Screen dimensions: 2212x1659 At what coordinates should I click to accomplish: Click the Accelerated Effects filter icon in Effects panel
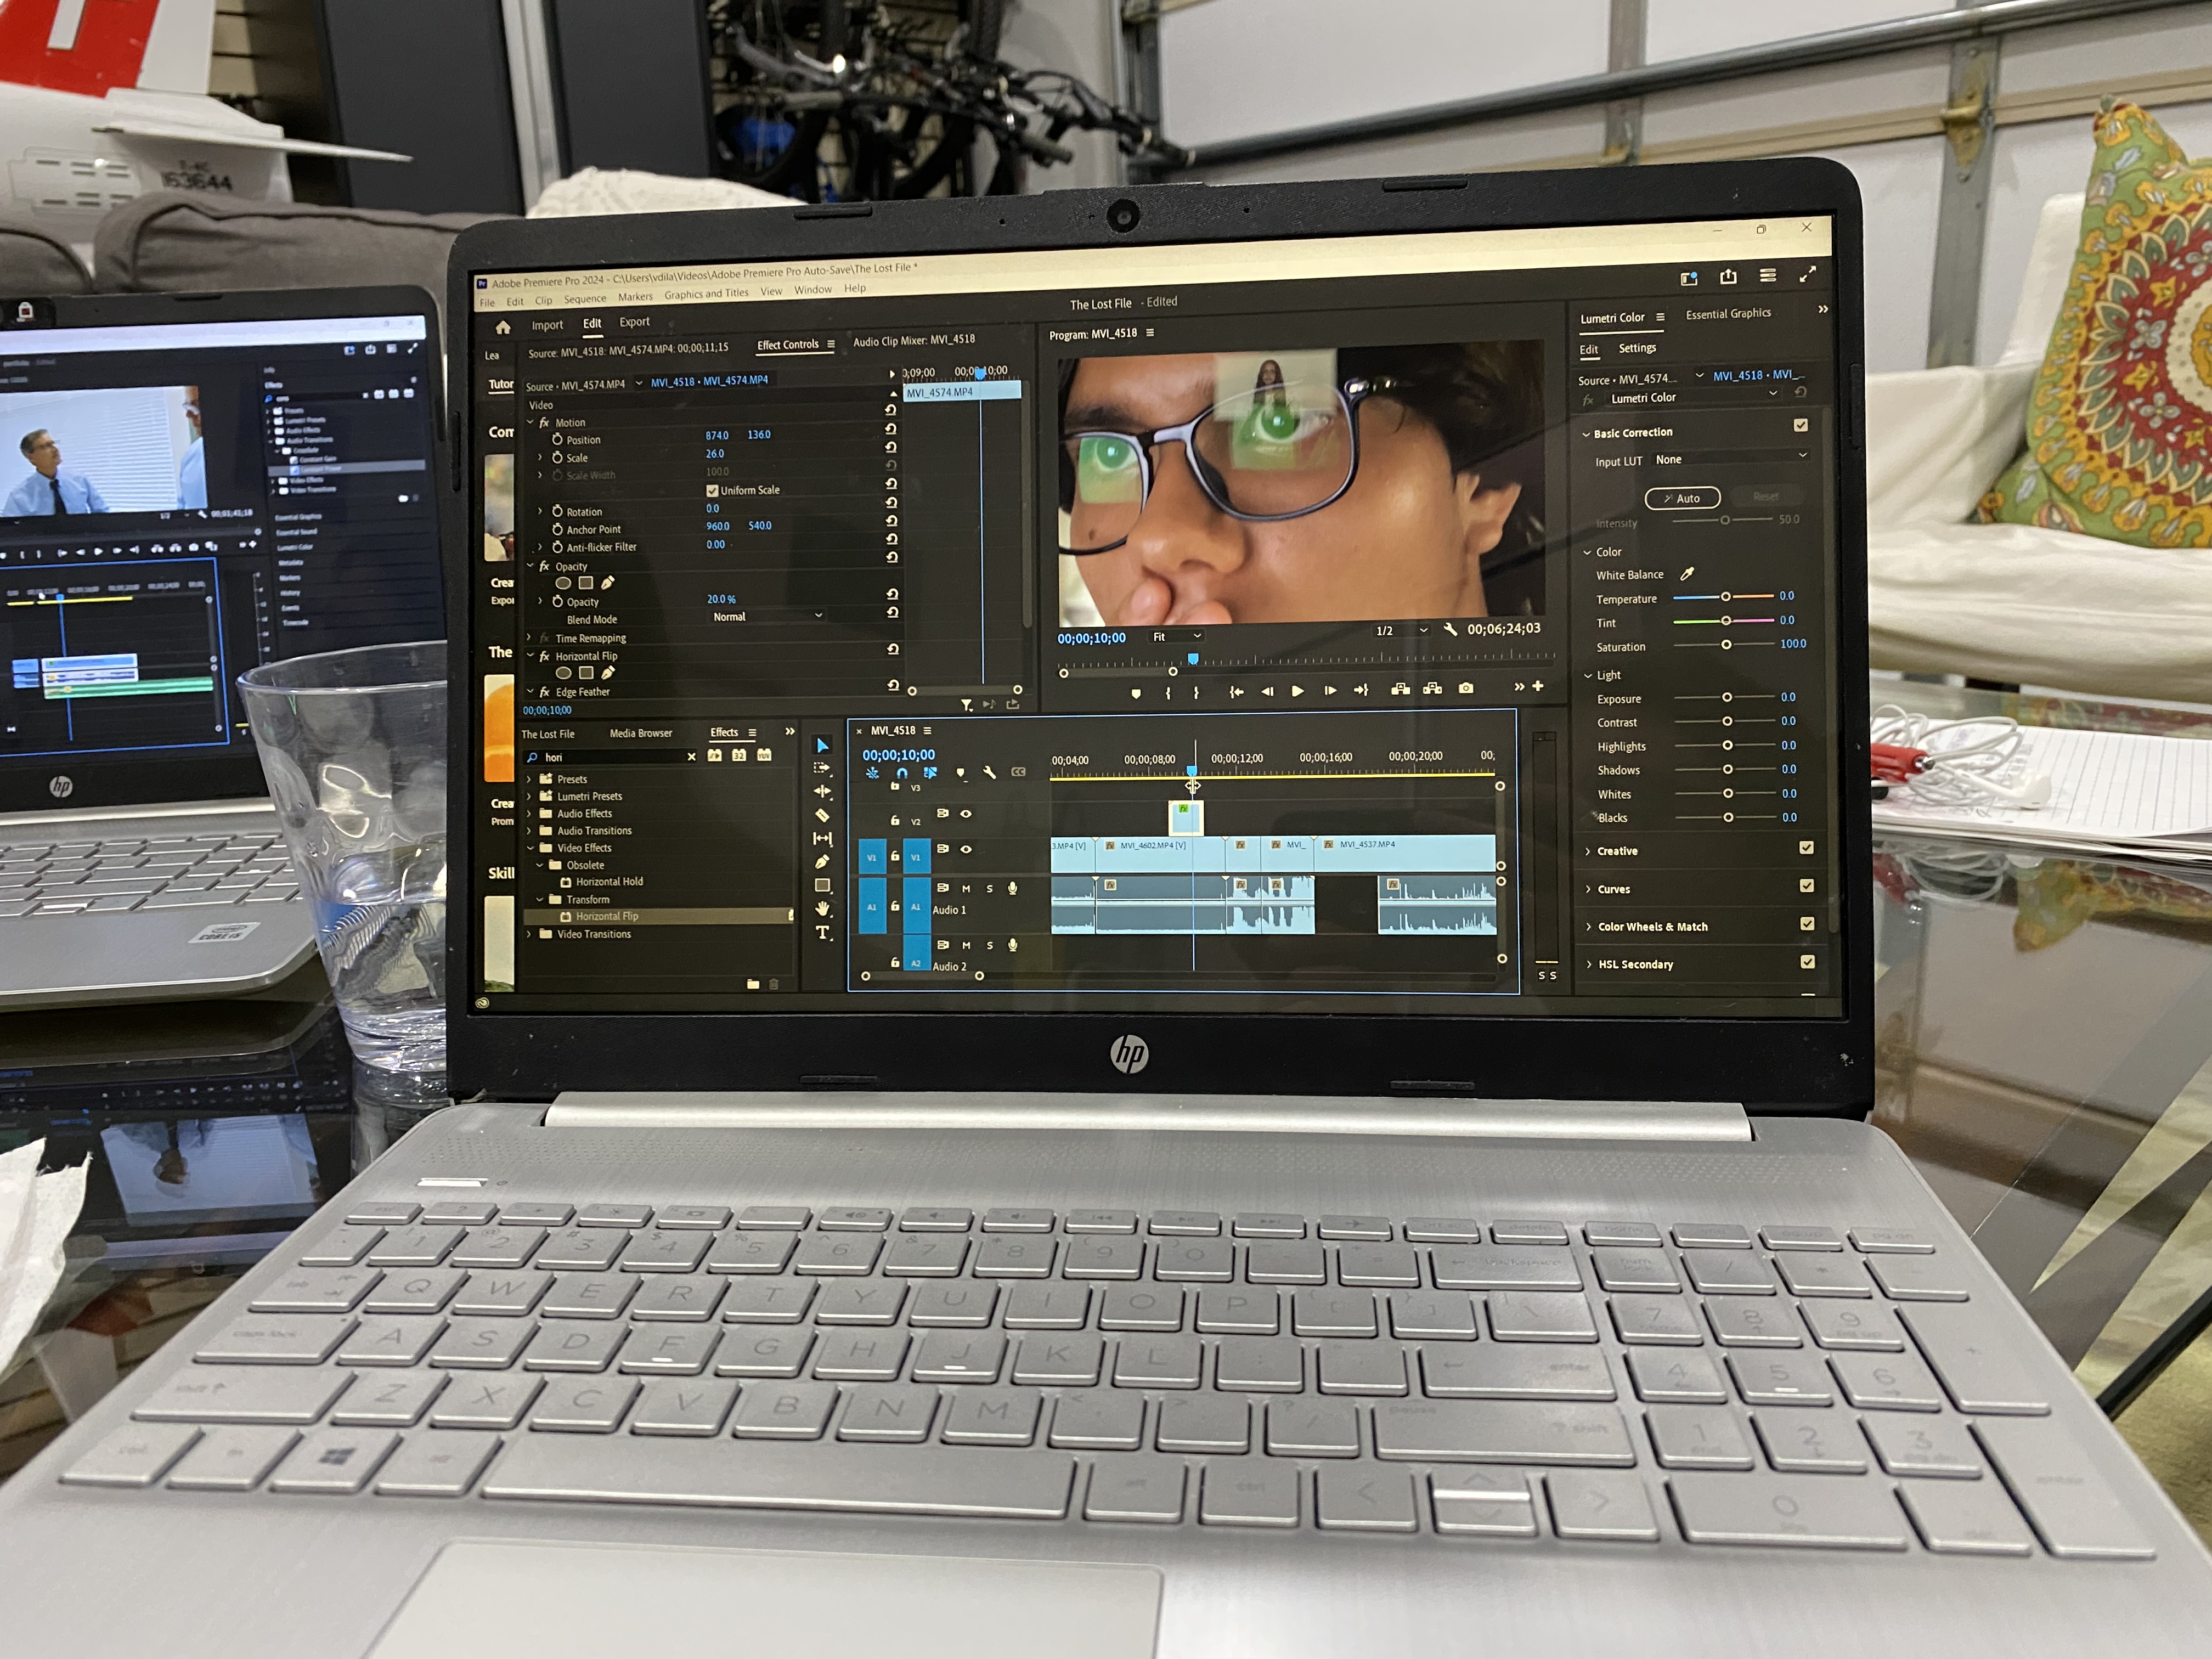pos(715,756)
